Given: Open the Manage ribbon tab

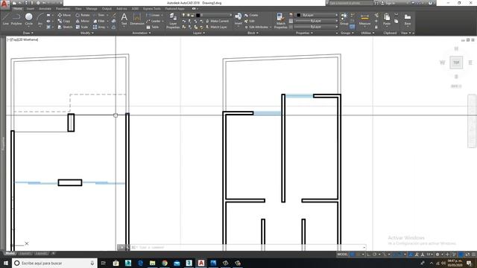Looking at the screenshot, I should pos(92,9).
